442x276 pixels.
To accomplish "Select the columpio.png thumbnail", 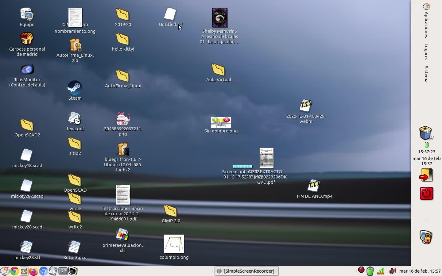I will 174,244.
